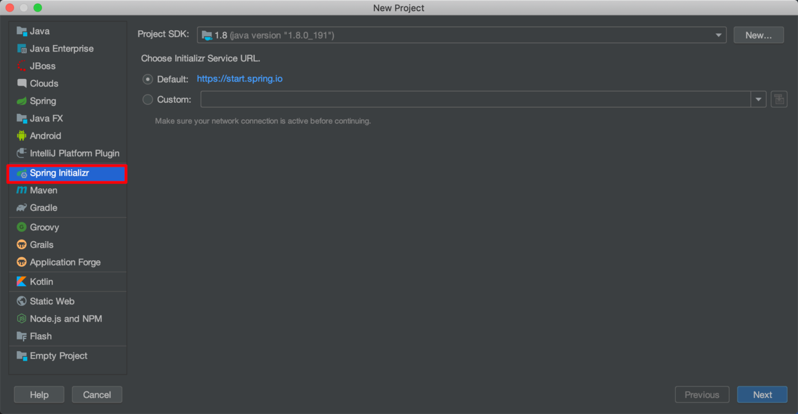Select the Gradle project type
Viewport: 798px width, 414px height.
point(42,208)
